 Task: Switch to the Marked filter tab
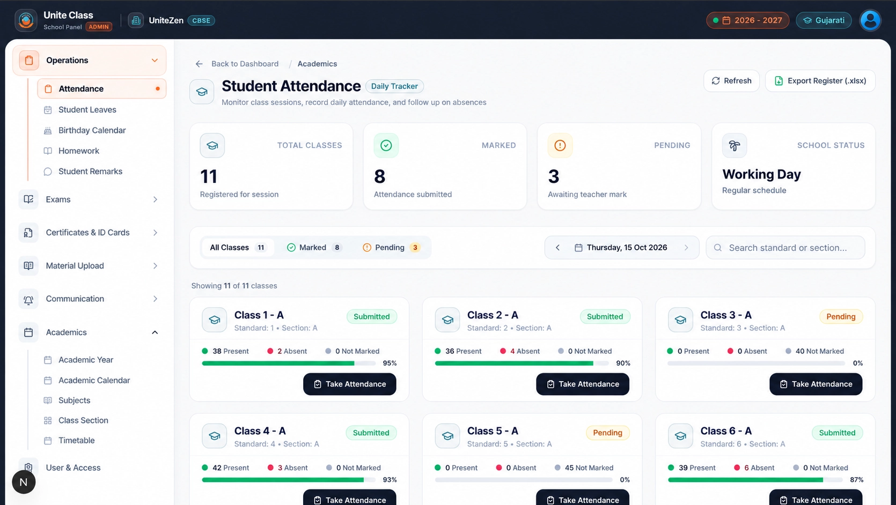(314, 248)
